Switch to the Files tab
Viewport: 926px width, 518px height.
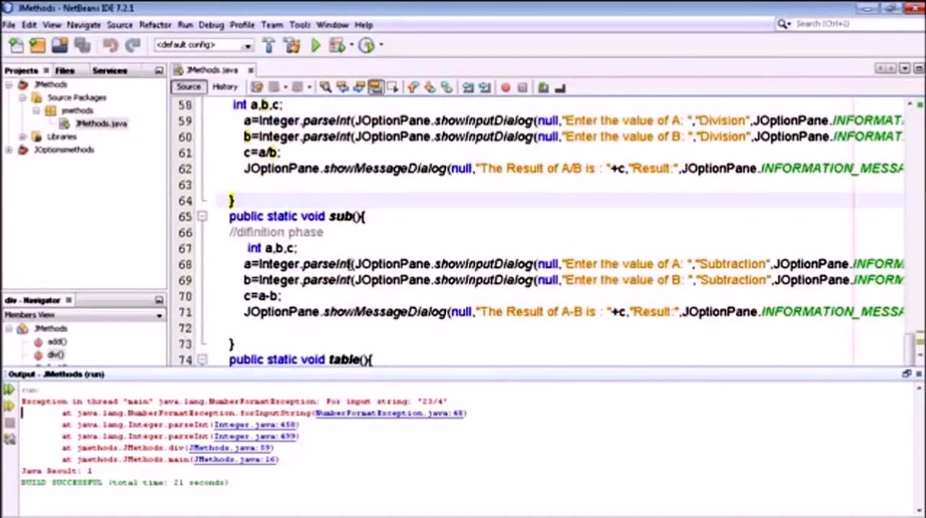tap(65, 71)
